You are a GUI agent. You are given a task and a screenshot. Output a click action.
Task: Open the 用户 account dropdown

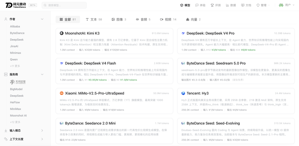click(287, 5)
